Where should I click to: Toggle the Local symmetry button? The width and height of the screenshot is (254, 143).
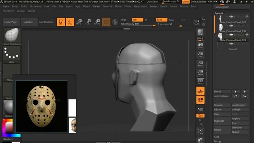click(200, 100)
